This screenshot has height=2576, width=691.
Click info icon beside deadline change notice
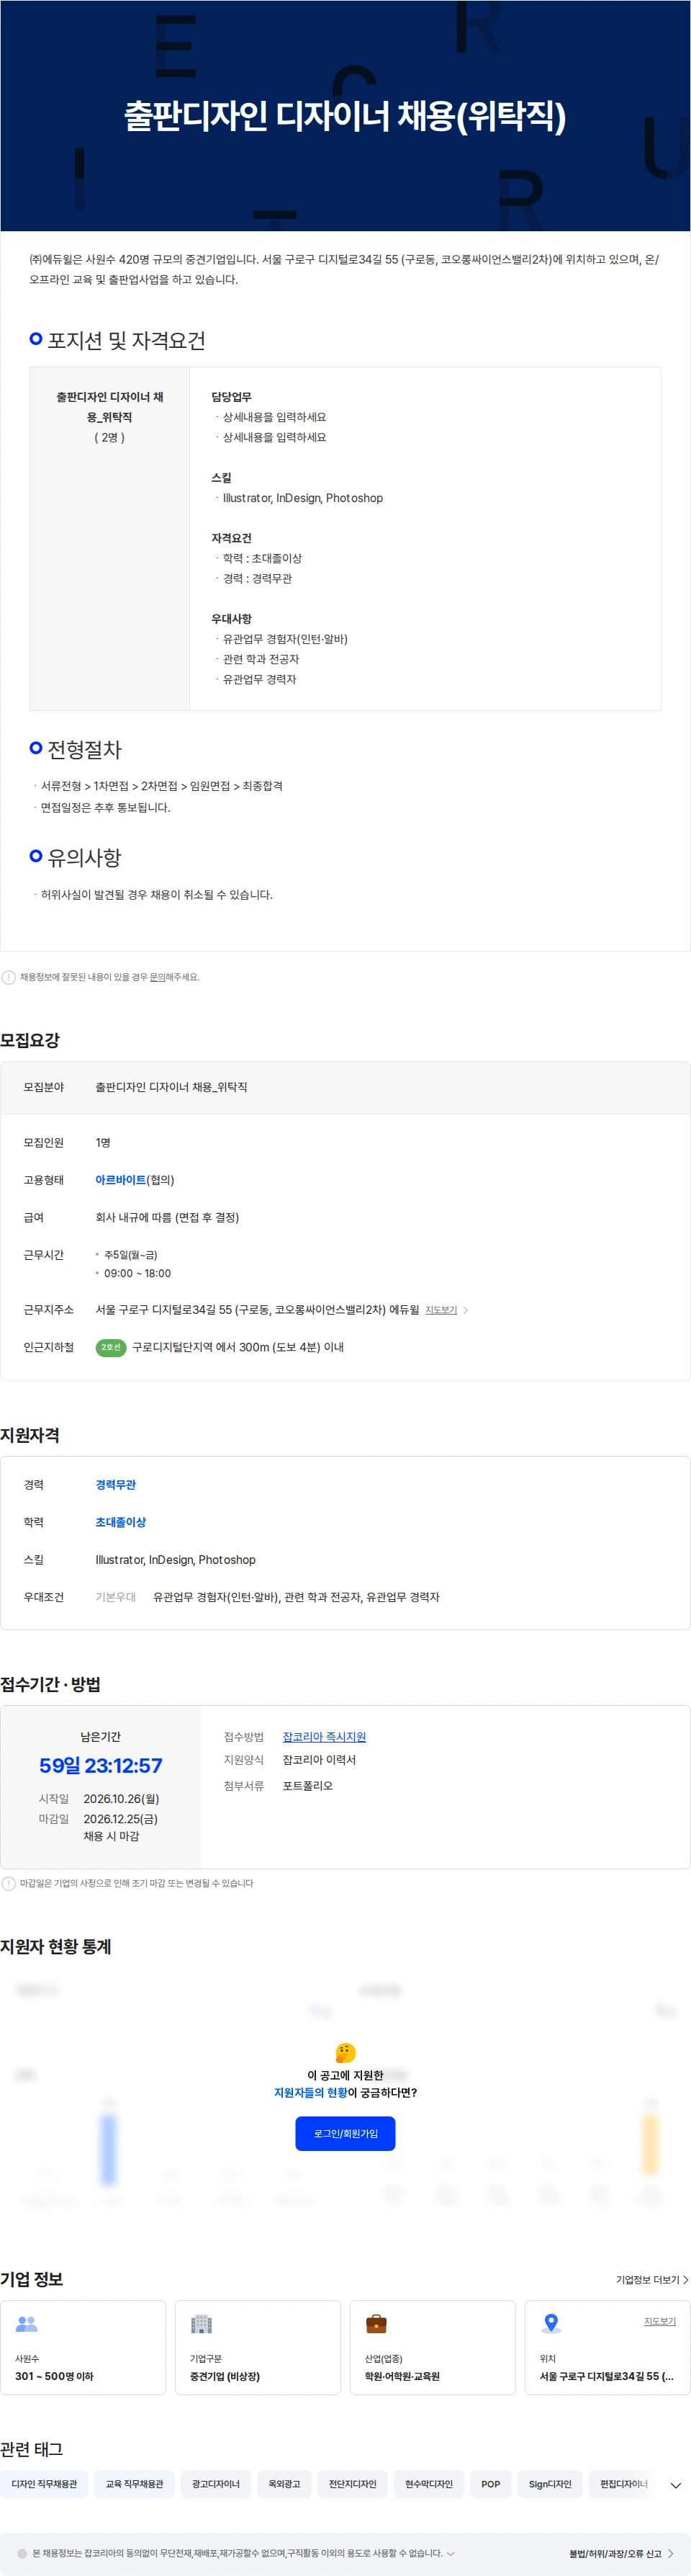(9, 1883)
